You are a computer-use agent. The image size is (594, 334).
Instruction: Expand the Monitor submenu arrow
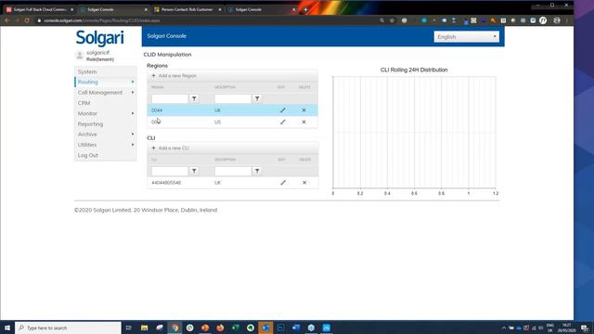pos(133,113)
